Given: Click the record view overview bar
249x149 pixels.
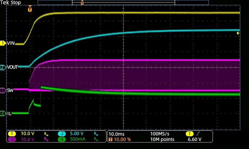Looking at the screenshot, I should pos(123,2).
